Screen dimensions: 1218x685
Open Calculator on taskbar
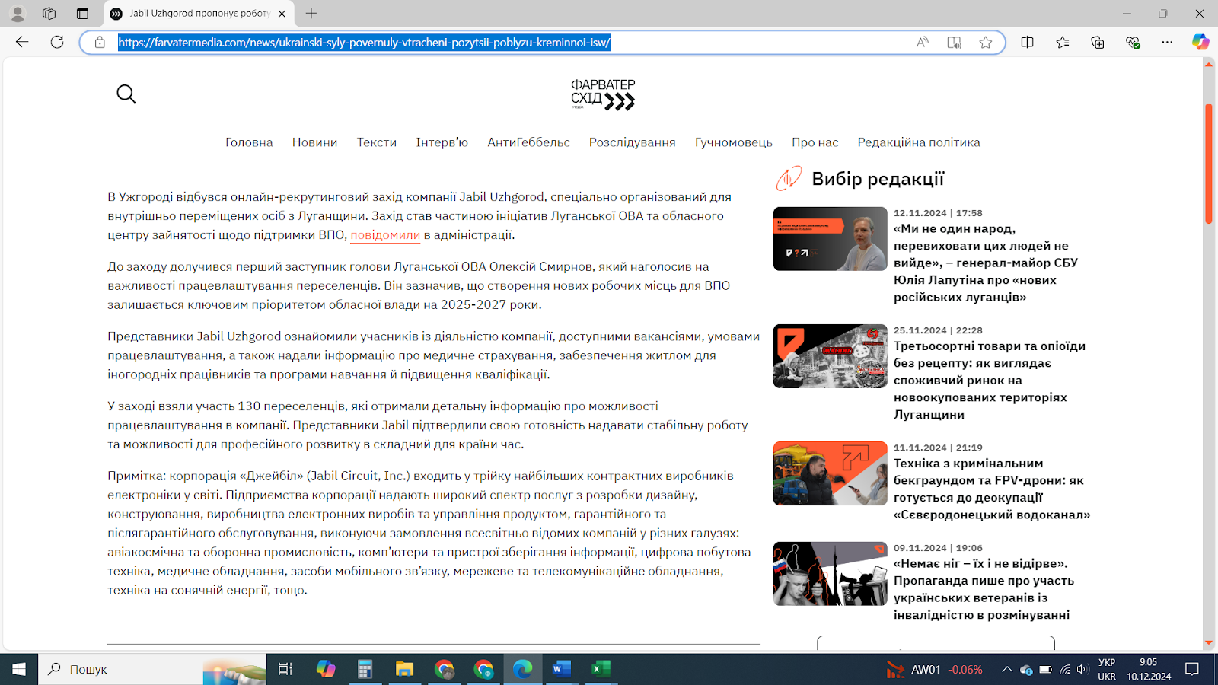[x=365, y=669]
